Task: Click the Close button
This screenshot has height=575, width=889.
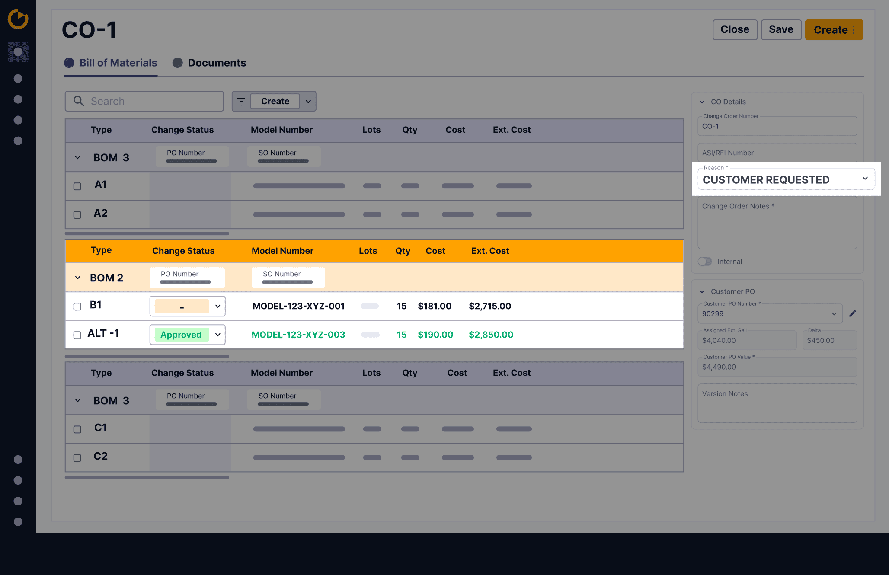Action: click(x=734, y=30)
